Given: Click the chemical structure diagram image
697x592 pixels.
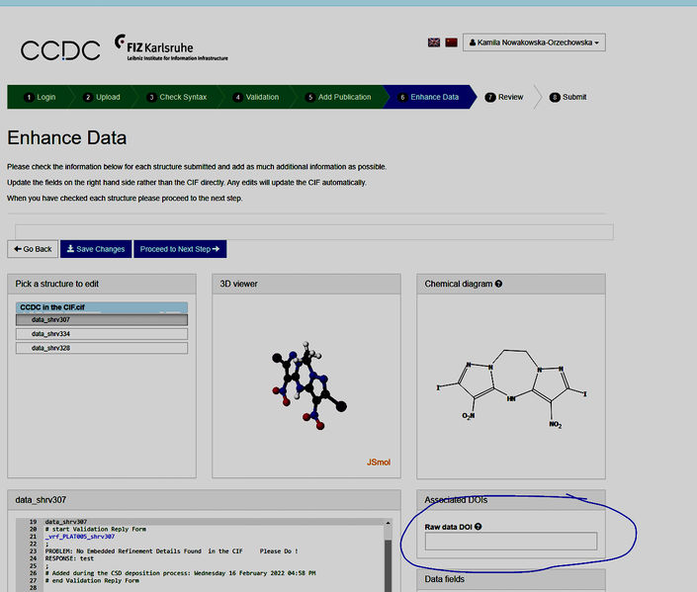Looking at the screenshot, I should (x=511, y=388).
